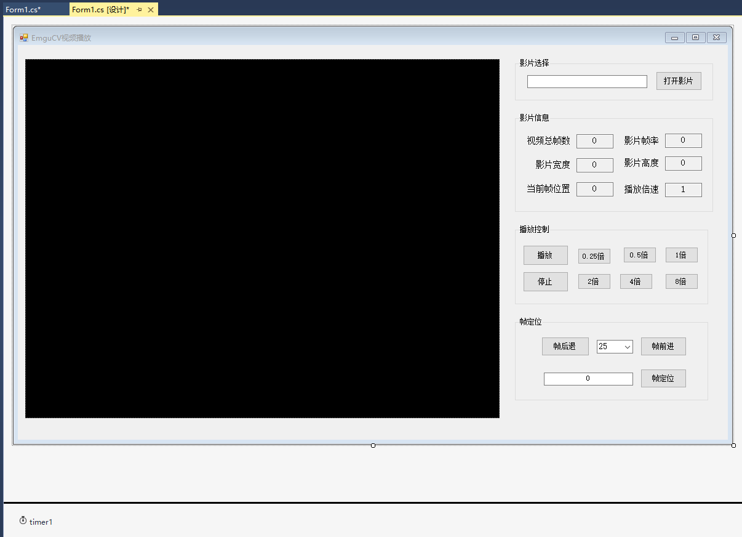Click the form's close button
The width and height of the screenshot is (742, 537).
point(717,38)
